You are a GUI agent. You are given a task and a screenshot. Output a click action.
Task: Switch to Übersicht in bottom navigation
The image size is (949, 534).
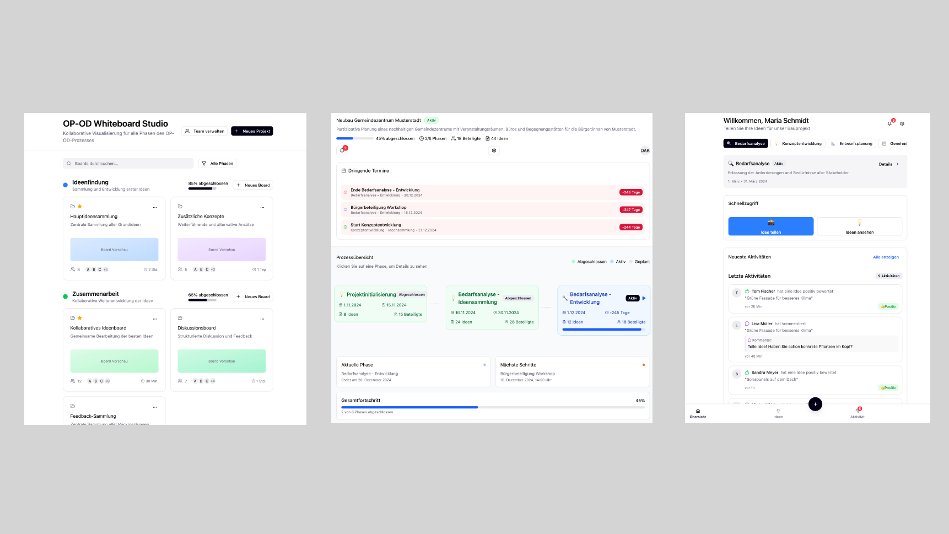coord(698,413)
